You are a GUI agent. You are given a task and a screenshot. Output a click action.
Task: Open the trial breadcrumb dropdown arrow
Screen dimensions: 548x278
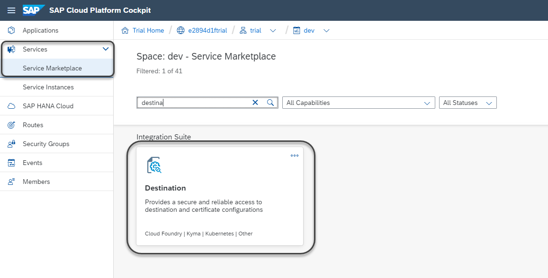click(x=273, y=31)
